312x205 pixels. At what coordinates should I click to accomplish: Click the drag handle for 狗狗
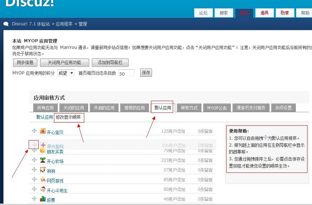[x=34, y=169]
